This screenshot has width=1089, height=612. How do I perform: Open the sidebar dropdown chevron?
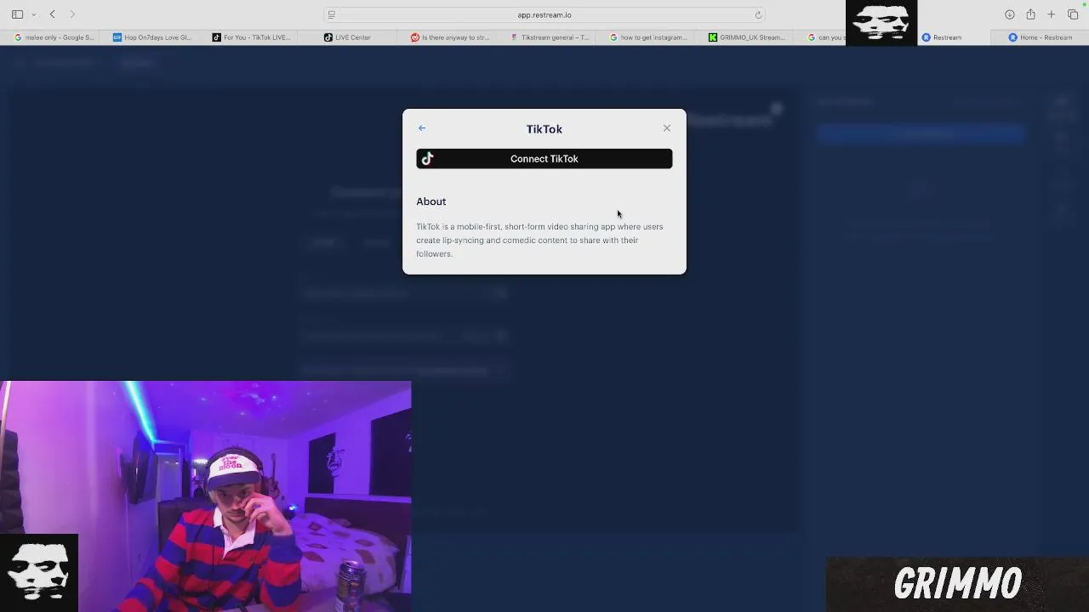click(x=34, y=14)
